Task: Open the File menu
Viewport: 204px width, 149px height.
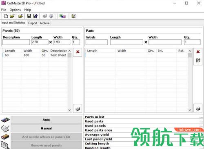Action: coord(4,10)
